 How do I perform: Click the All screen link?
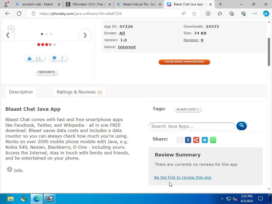tap(122, 33)
